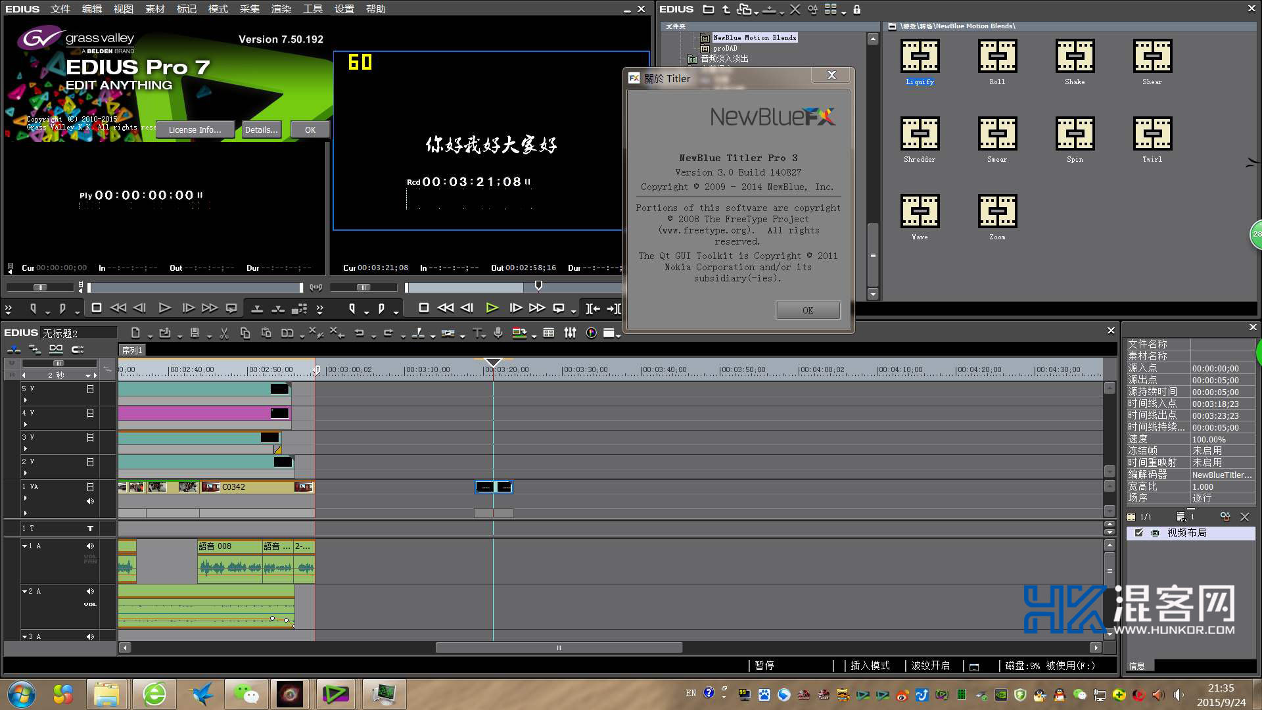Viewport: 1262px width, 710px height.
Task: Collapse audio track 1 A
Action: [x=25, y=546]
